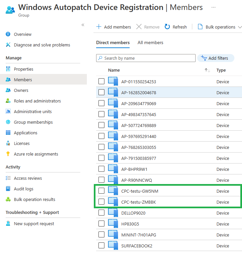
Task: Open Properties in the Manage section
Action: tap(24, 69)
